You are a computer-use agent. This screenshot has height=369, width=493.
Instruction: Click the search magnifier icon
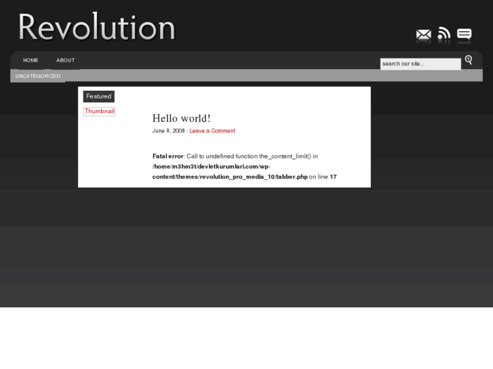click(469, 60)
